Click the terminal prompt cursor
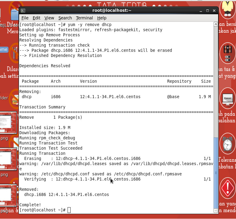Viewport: 236px width, 219px height. (x=69, y=210)
